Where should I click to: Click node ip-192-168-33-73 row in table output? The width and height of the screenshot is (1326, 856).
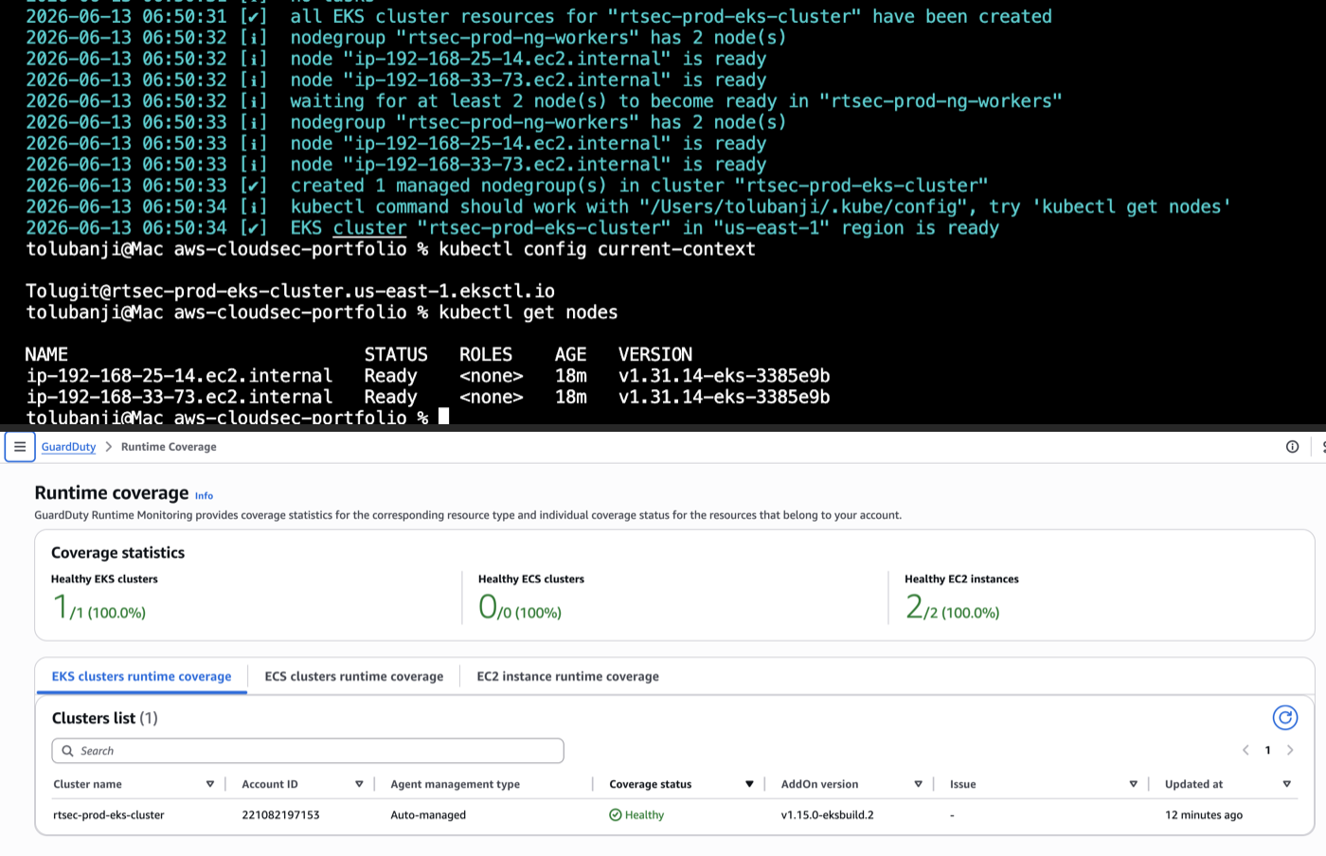tap(427, 397)
